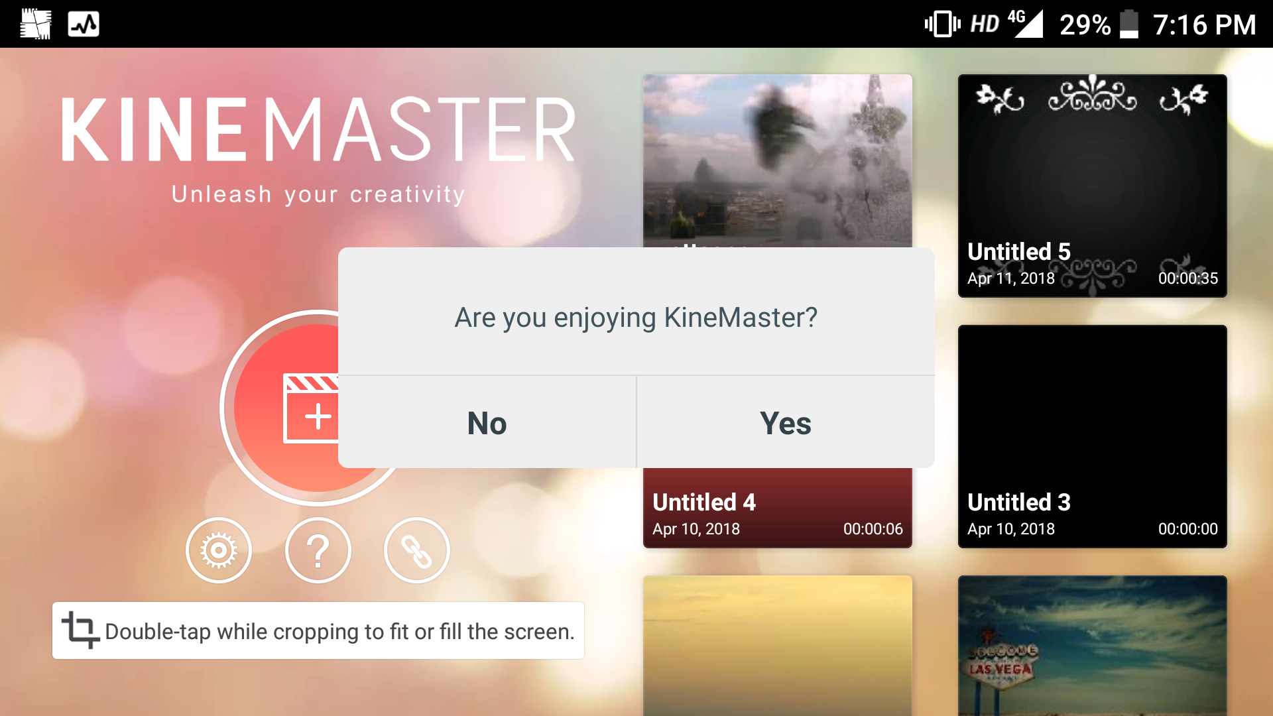Open help via the question mark icon
This screenshot has width=1273, height=716.
[318, 550]
